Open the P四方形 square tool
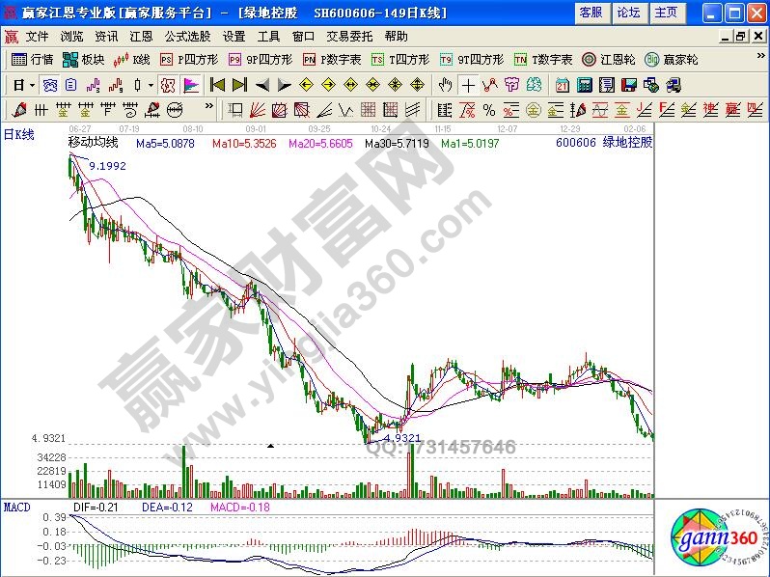Viewport: 770px width, 577px height. click(191, 59)
